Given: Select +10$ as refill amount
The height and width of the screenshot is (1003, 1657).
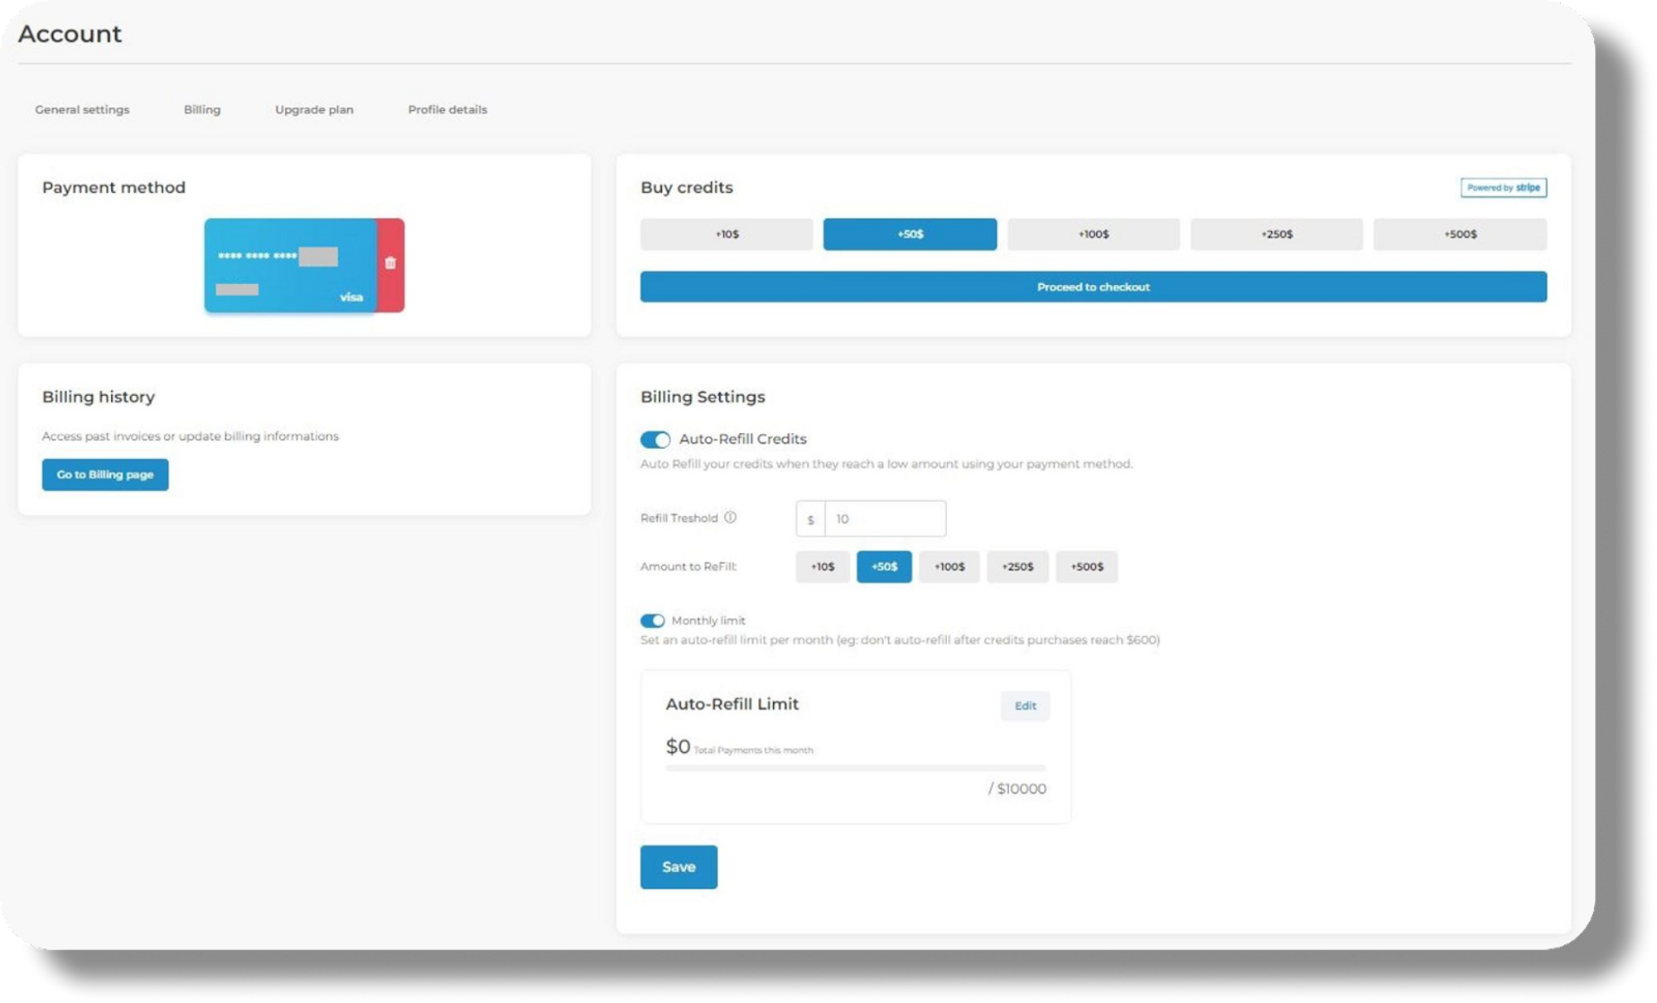Looking at the screenshot, I should tap(823, 567).
